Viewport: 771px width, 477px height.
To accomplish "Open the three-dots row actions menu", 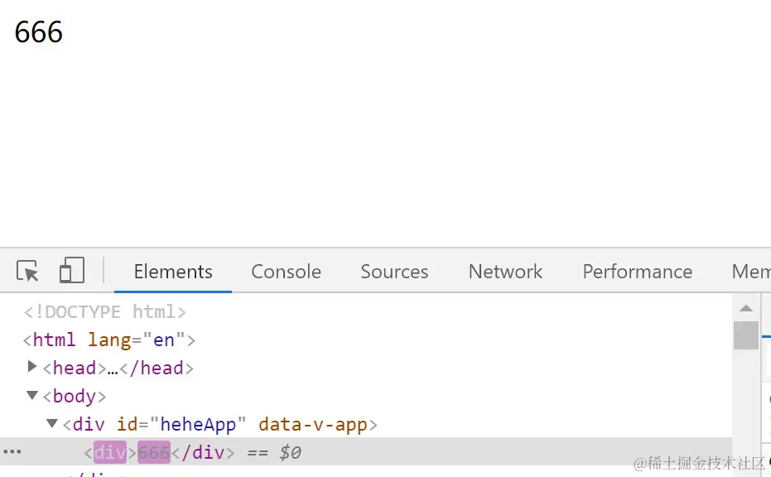I will tap(12, 451).
